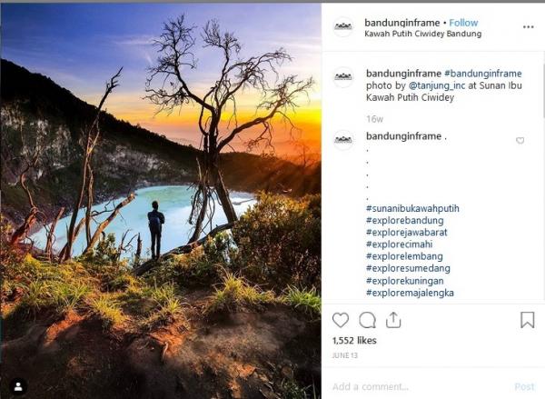The image size is (545, 399).
Task: Open the #bandunginframe hashtag in caption
Action: [482, 73]
